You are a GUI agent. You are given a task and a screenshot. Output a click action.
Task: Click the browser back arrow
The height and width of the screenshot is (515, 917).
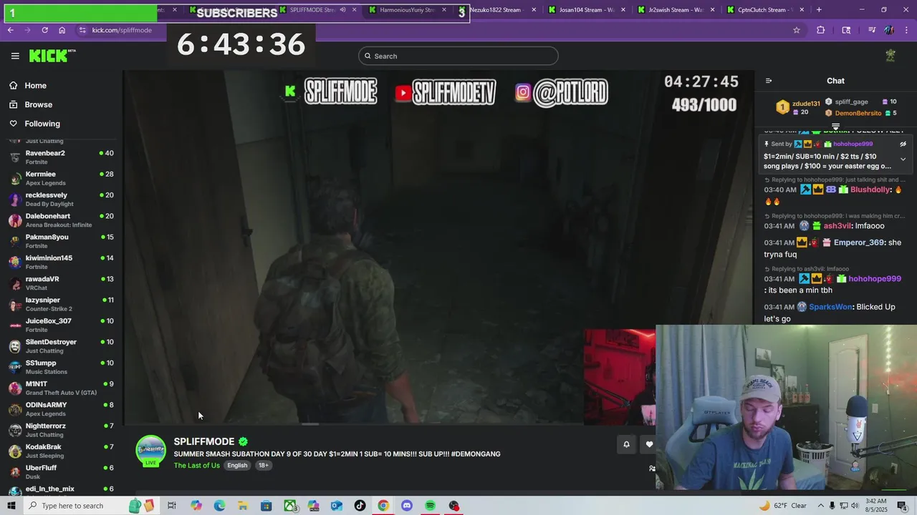[10, 30]
